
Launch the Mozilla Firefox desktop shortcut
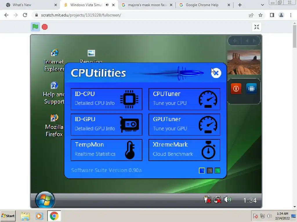(x=54, y=125)
